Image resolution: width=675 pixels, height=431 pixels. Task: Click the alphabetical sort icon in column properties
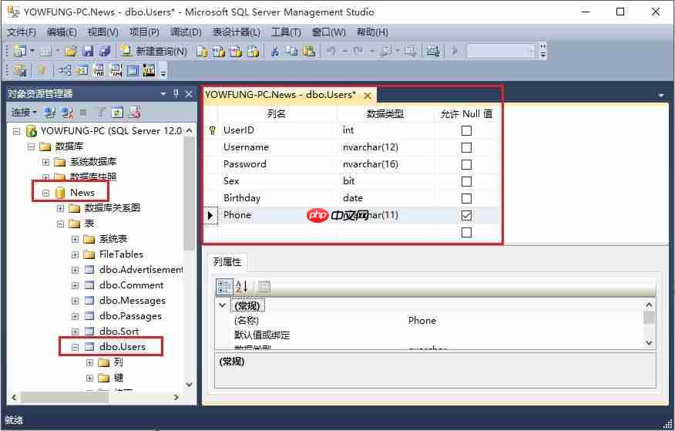tap(241, 287)
